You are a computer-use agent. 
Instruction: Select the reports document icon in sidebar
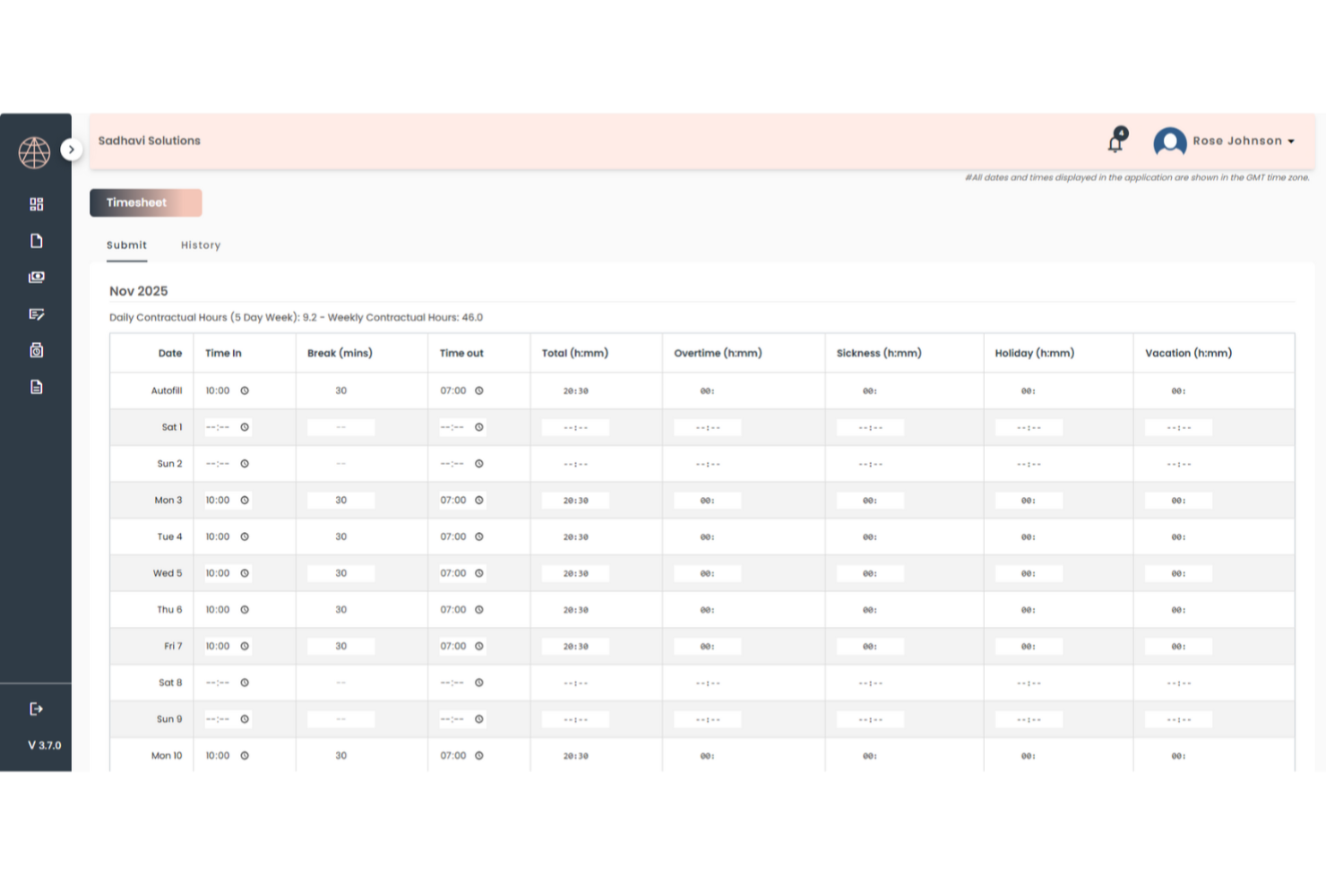tap(36, 386)
